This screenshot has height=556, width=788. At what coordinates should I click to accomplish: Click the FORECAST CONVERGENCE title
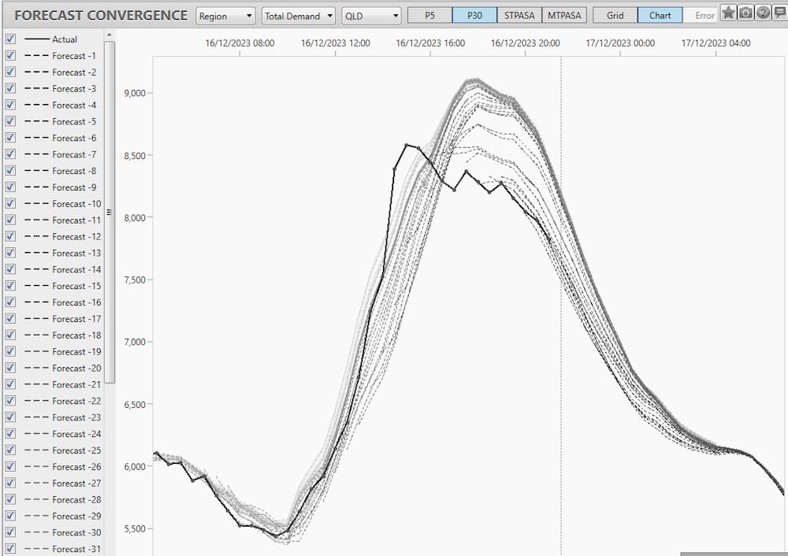click(x=101, y=16)
